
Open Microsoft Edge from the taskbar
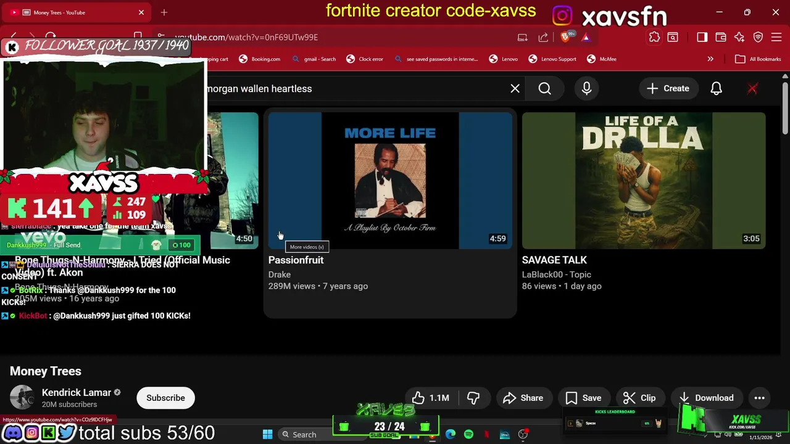[x=451, y=435]
